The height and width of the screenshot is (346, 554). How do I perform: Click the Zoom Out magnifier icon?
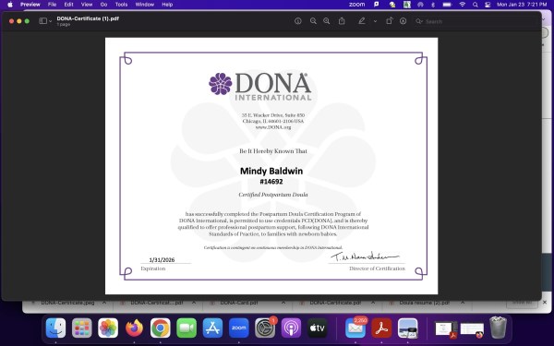point(313,21)
